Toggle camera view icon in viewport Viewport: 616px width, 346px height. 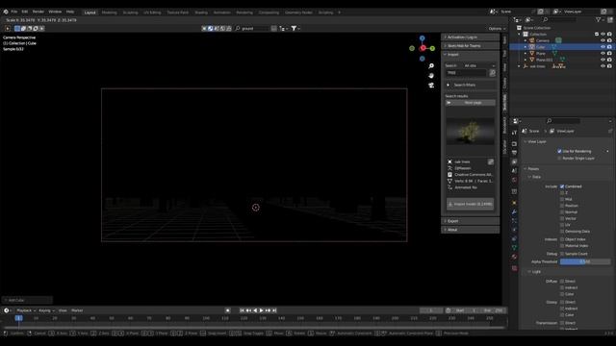click(431, 86)
